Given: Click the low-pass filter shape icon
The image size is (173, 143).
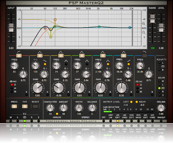Looking at the screenshot, I should tap(144, 52).
